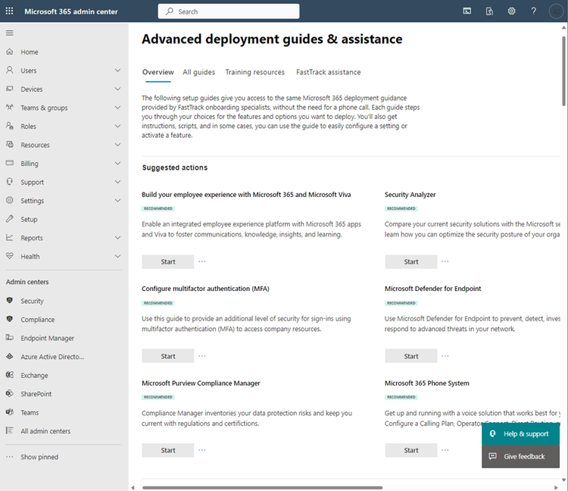Click Show pinned in sidebar

click(x=39, y=457)
